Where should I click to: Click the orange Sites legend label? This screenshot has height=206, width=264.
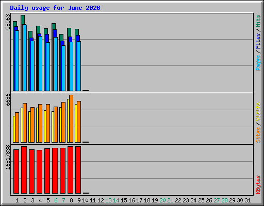pos(258,135)
